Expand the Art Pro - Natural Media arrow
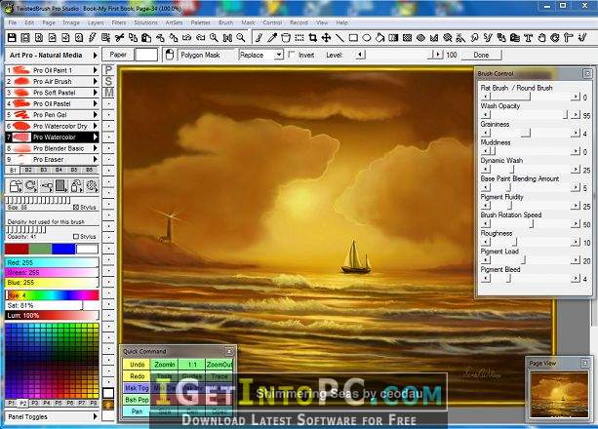This screenshot has width=598, height=429. [95, 56]
